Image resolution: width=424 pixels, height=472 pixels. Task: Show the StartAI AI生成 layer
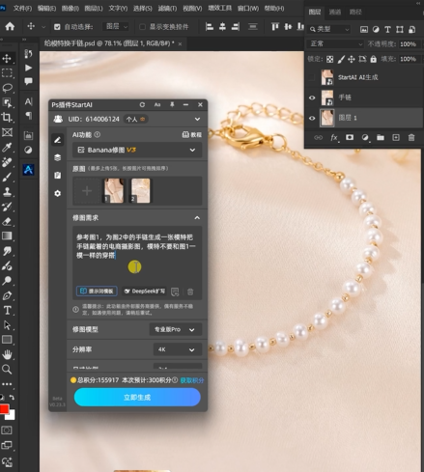(312, 77)
